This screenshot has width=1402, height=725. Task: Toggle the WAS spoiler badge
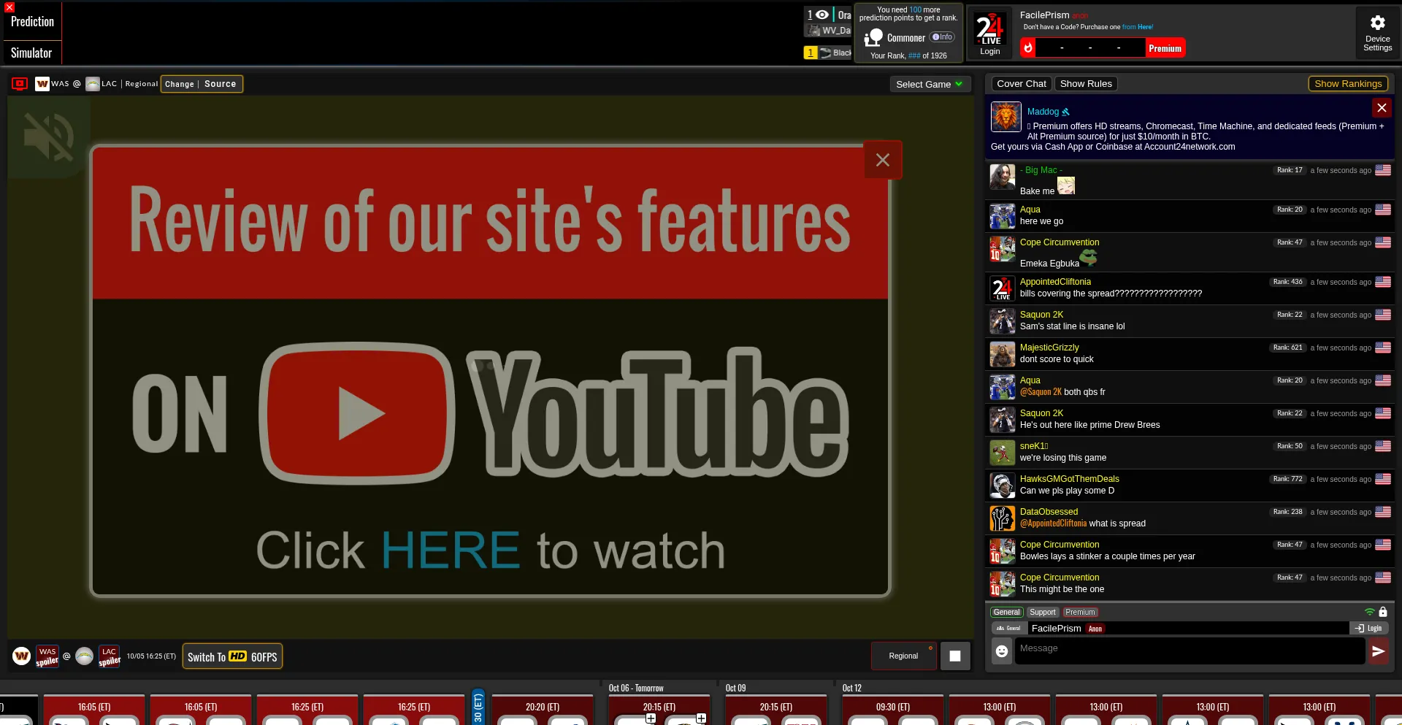coord(47,656)
